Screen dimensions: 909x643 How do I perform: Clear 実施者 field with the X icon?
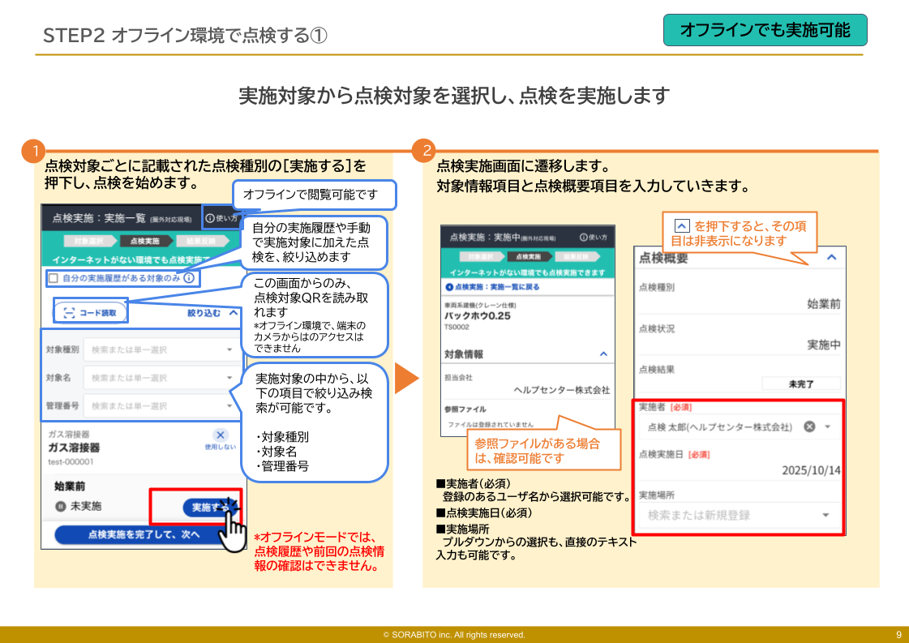pyautogui.click(x=808, y=427)
